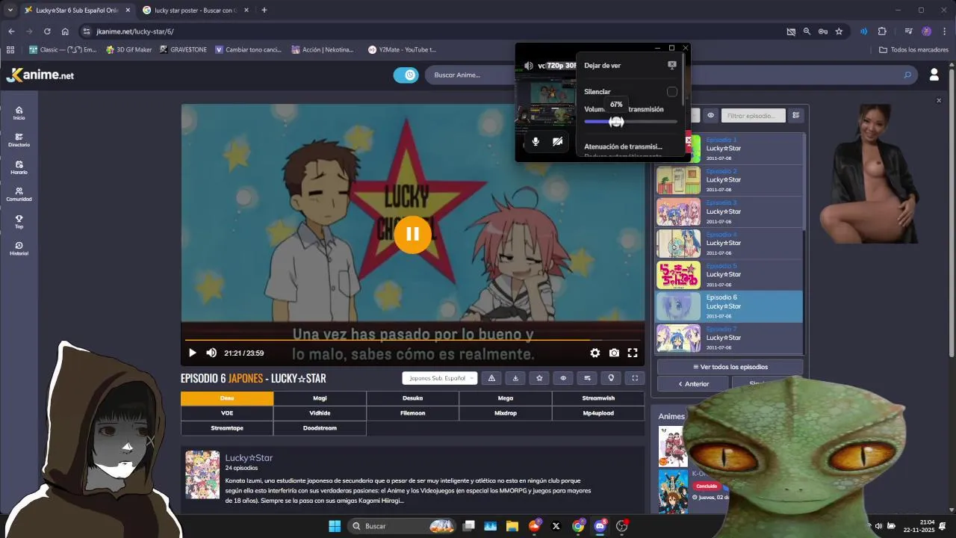Viewport: 956px width, 538px height.
Task: Select the Mp4upload server
Action: click(x=598, y=413)
